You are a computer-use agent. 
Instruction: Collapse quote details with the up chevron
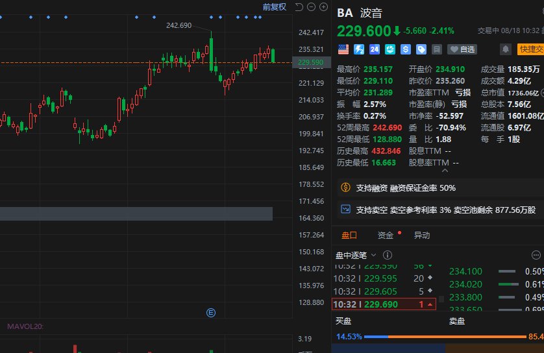pos(445,170)
